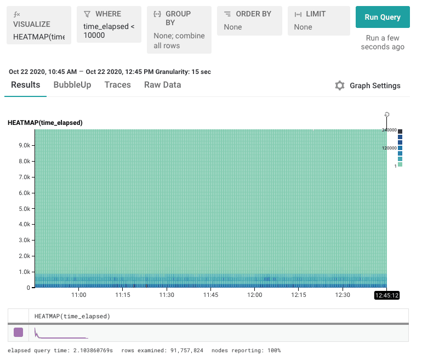The image size is (422, 355).
Task: Edit the time_elapsed < 10000 filter
Action: (x=109, y=31)
